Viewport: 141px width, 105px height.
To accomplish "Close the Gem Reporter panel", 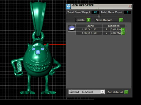I will [x=130, y=6].
